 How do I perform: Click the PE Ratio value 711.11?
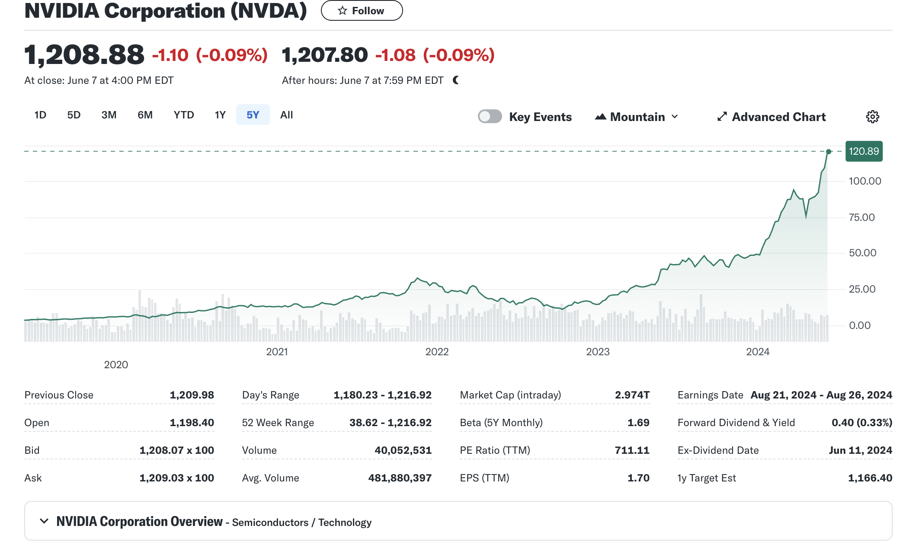(x=632, y=450)
